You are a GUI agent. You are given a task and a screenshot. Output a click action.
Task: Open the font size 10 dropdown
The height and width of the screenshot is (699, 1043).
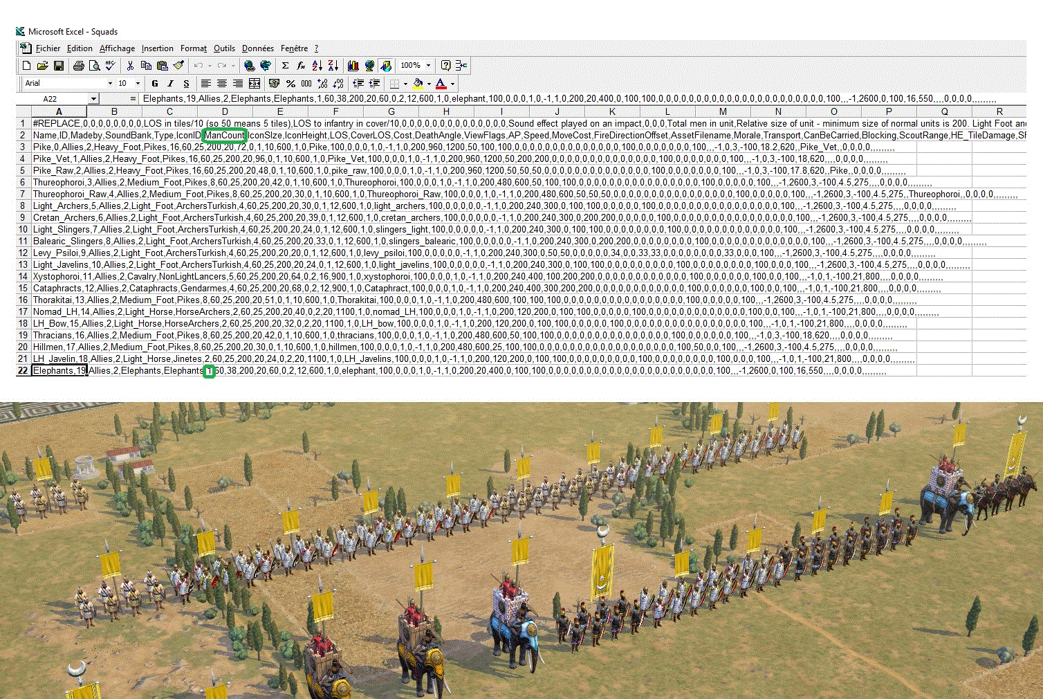(138, 84)
